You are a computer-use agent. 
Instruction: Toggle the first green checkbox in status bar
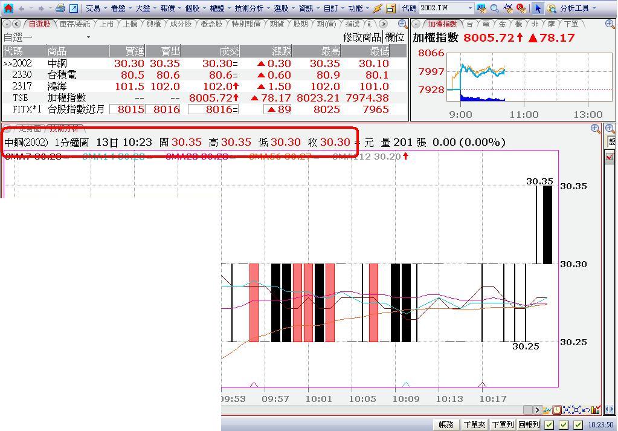pos(549,425)
